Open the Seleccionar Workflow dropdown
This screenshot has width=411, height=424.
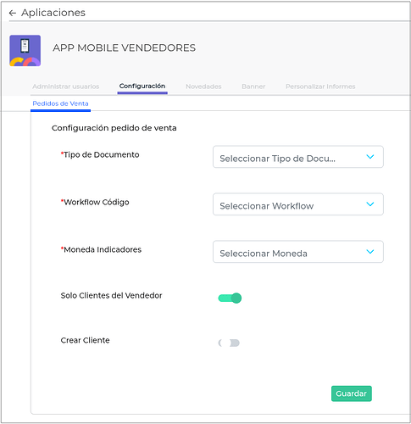pyautogui.click(x=298, y=204)
